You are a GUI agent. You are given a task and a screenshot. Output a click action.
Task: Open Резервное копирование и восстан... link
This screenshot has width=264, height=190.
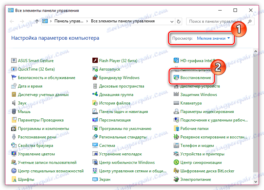click(214, 137)
